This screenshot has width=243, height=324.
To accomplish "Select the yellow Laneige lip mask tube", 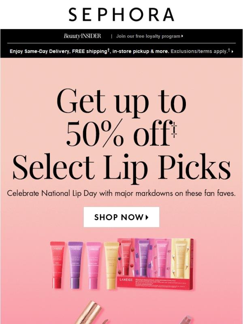I will pyautogui.click(x=112, y=266).
